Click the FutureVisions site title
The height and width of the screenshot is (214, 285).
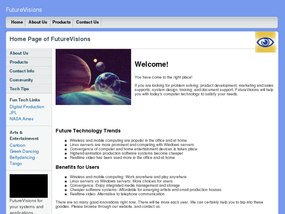pos(24,10)
